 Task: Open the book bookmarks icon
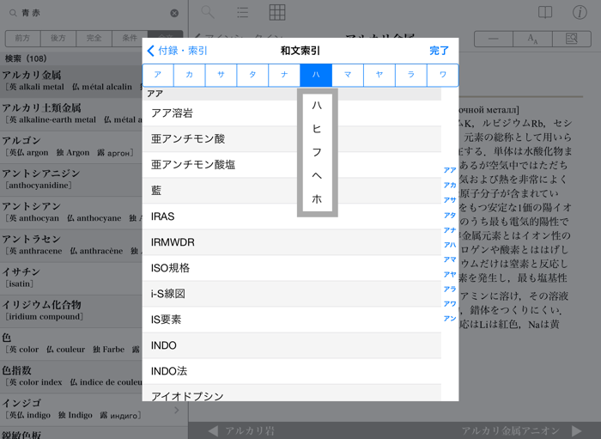[x=545, y=13]
